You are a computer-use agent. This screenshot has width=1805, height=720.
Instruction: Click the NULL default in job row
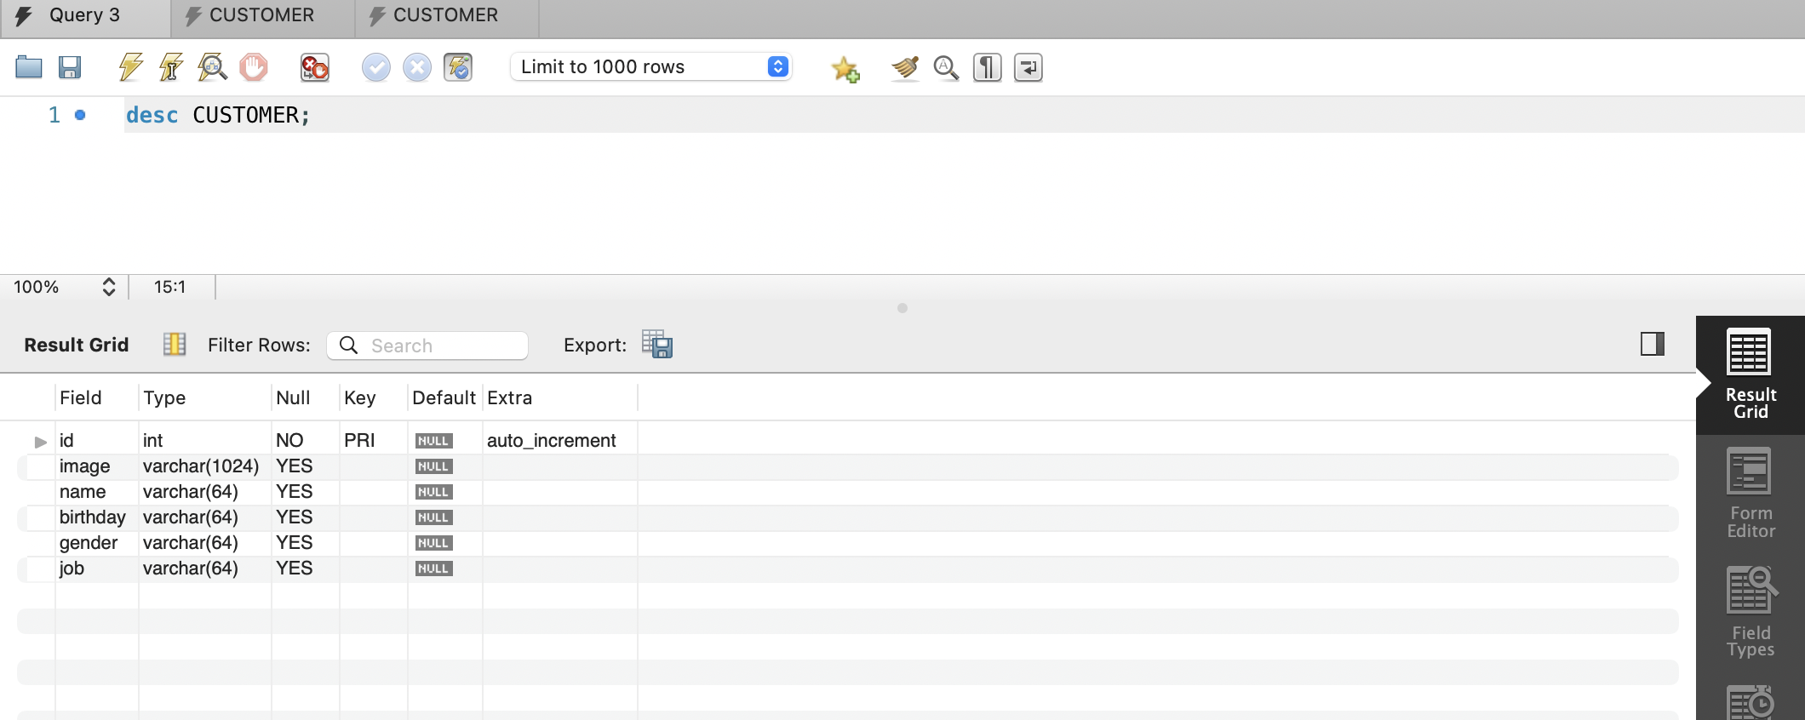(433, 569)
